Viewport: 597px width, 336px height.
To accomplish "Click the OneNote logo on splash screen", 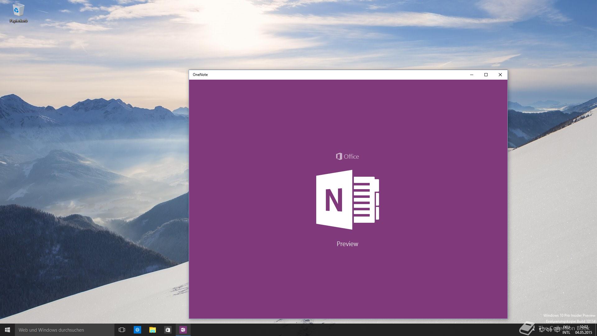I will tap(348, 200).
